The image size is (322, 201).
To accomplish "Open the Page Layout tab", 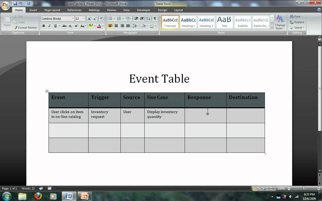I will pyautogui.click(x=52, y=10).
